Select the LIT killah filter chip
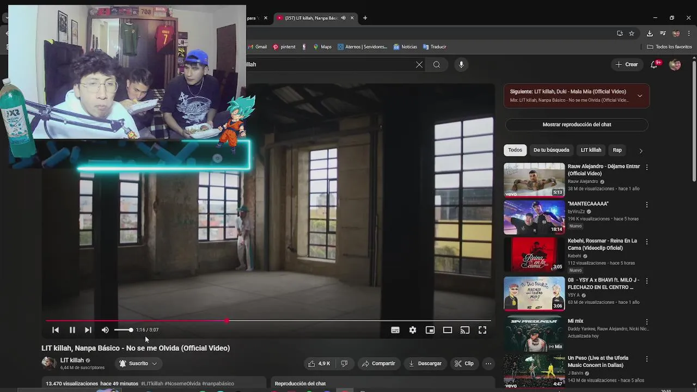The height and width of the screenshot is (392, 697). (x=591, y=150)
